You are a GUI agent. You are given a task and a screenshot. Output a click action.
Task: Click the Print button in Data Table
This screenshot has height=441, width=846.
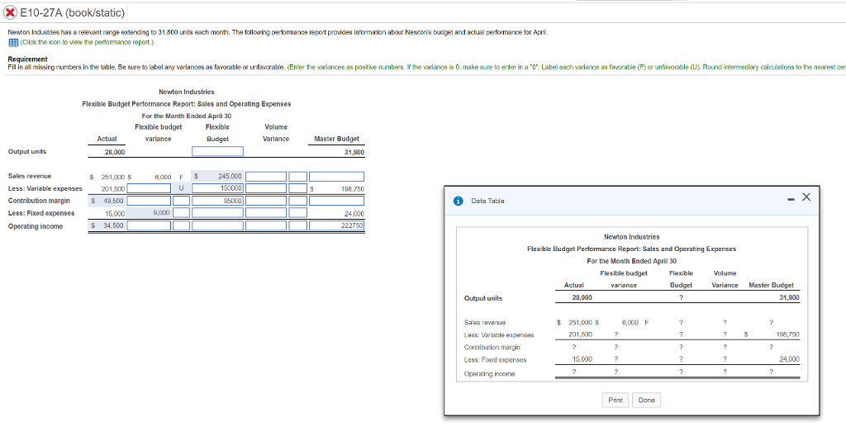pyautogui.click(x=615, y=400)
